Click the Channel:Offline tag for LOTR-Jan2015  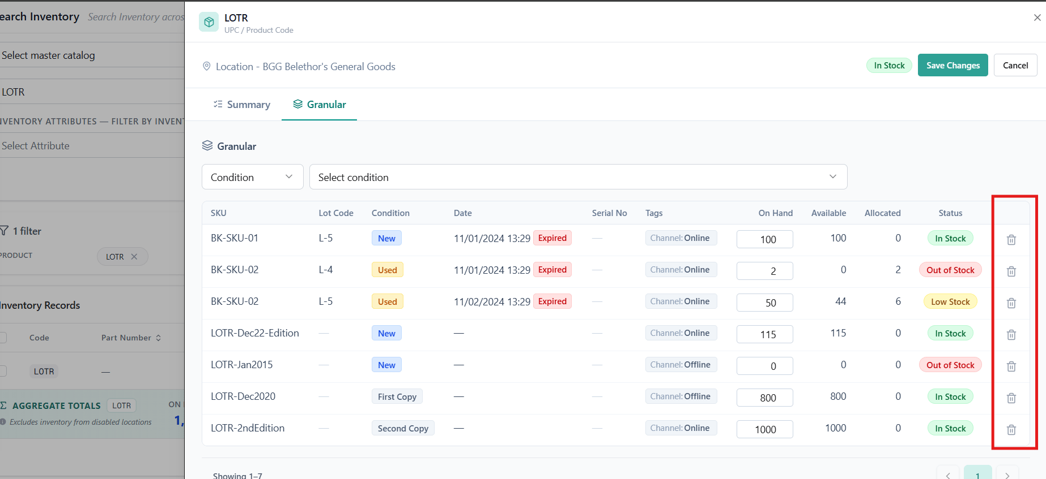pyautogui.click(x=681, y=365)
